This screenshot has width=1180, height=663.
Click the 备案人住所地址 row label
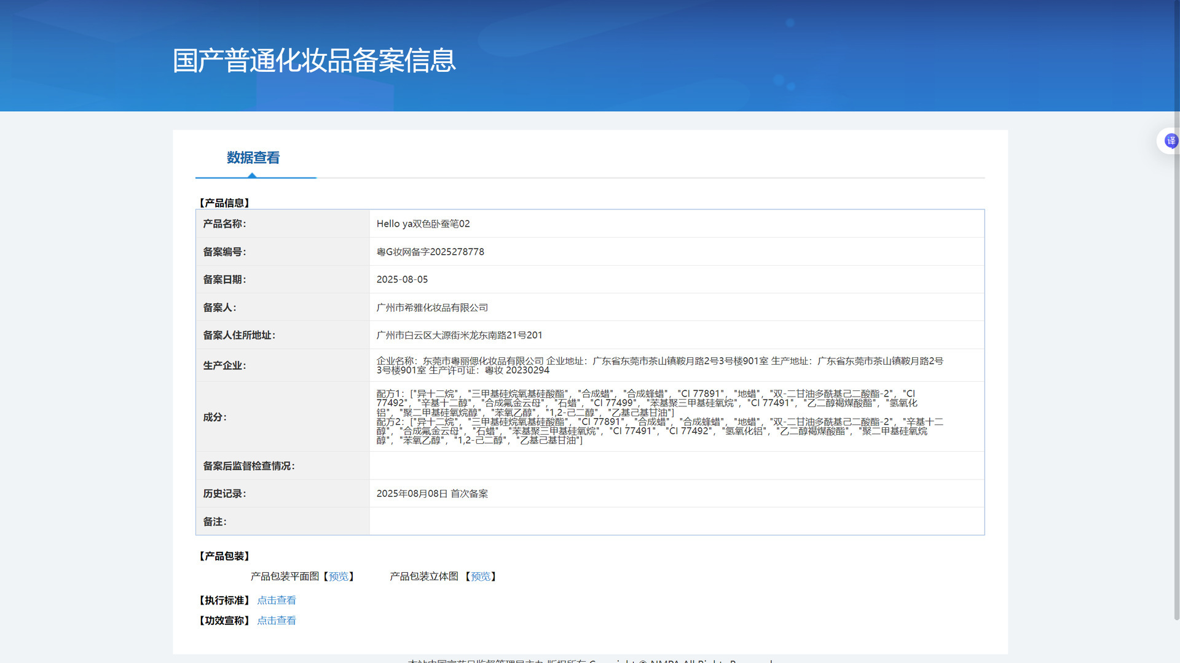click(239, 335)
